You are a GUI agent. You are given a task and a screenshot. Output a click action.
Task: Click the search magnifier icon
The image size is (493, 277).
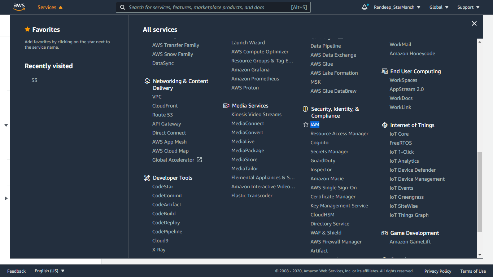(122, 7)
